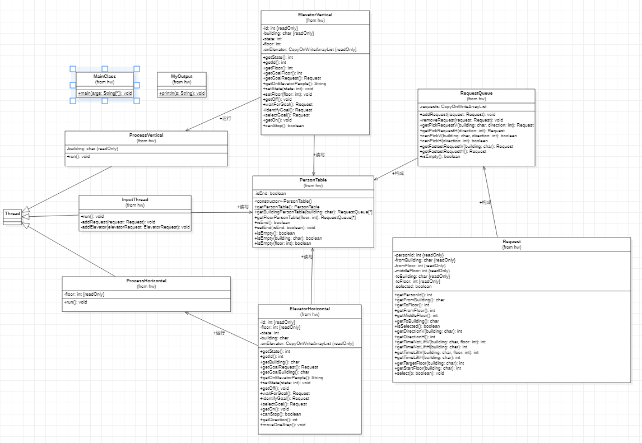Screen dimensions: 642x443
Task: Click the +读写 label on the InputThread arrow
Action: [x=243, y=207]
